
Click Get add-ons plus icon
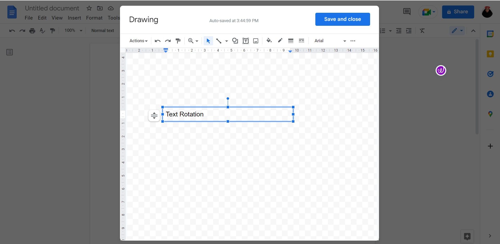pos(490,146)
